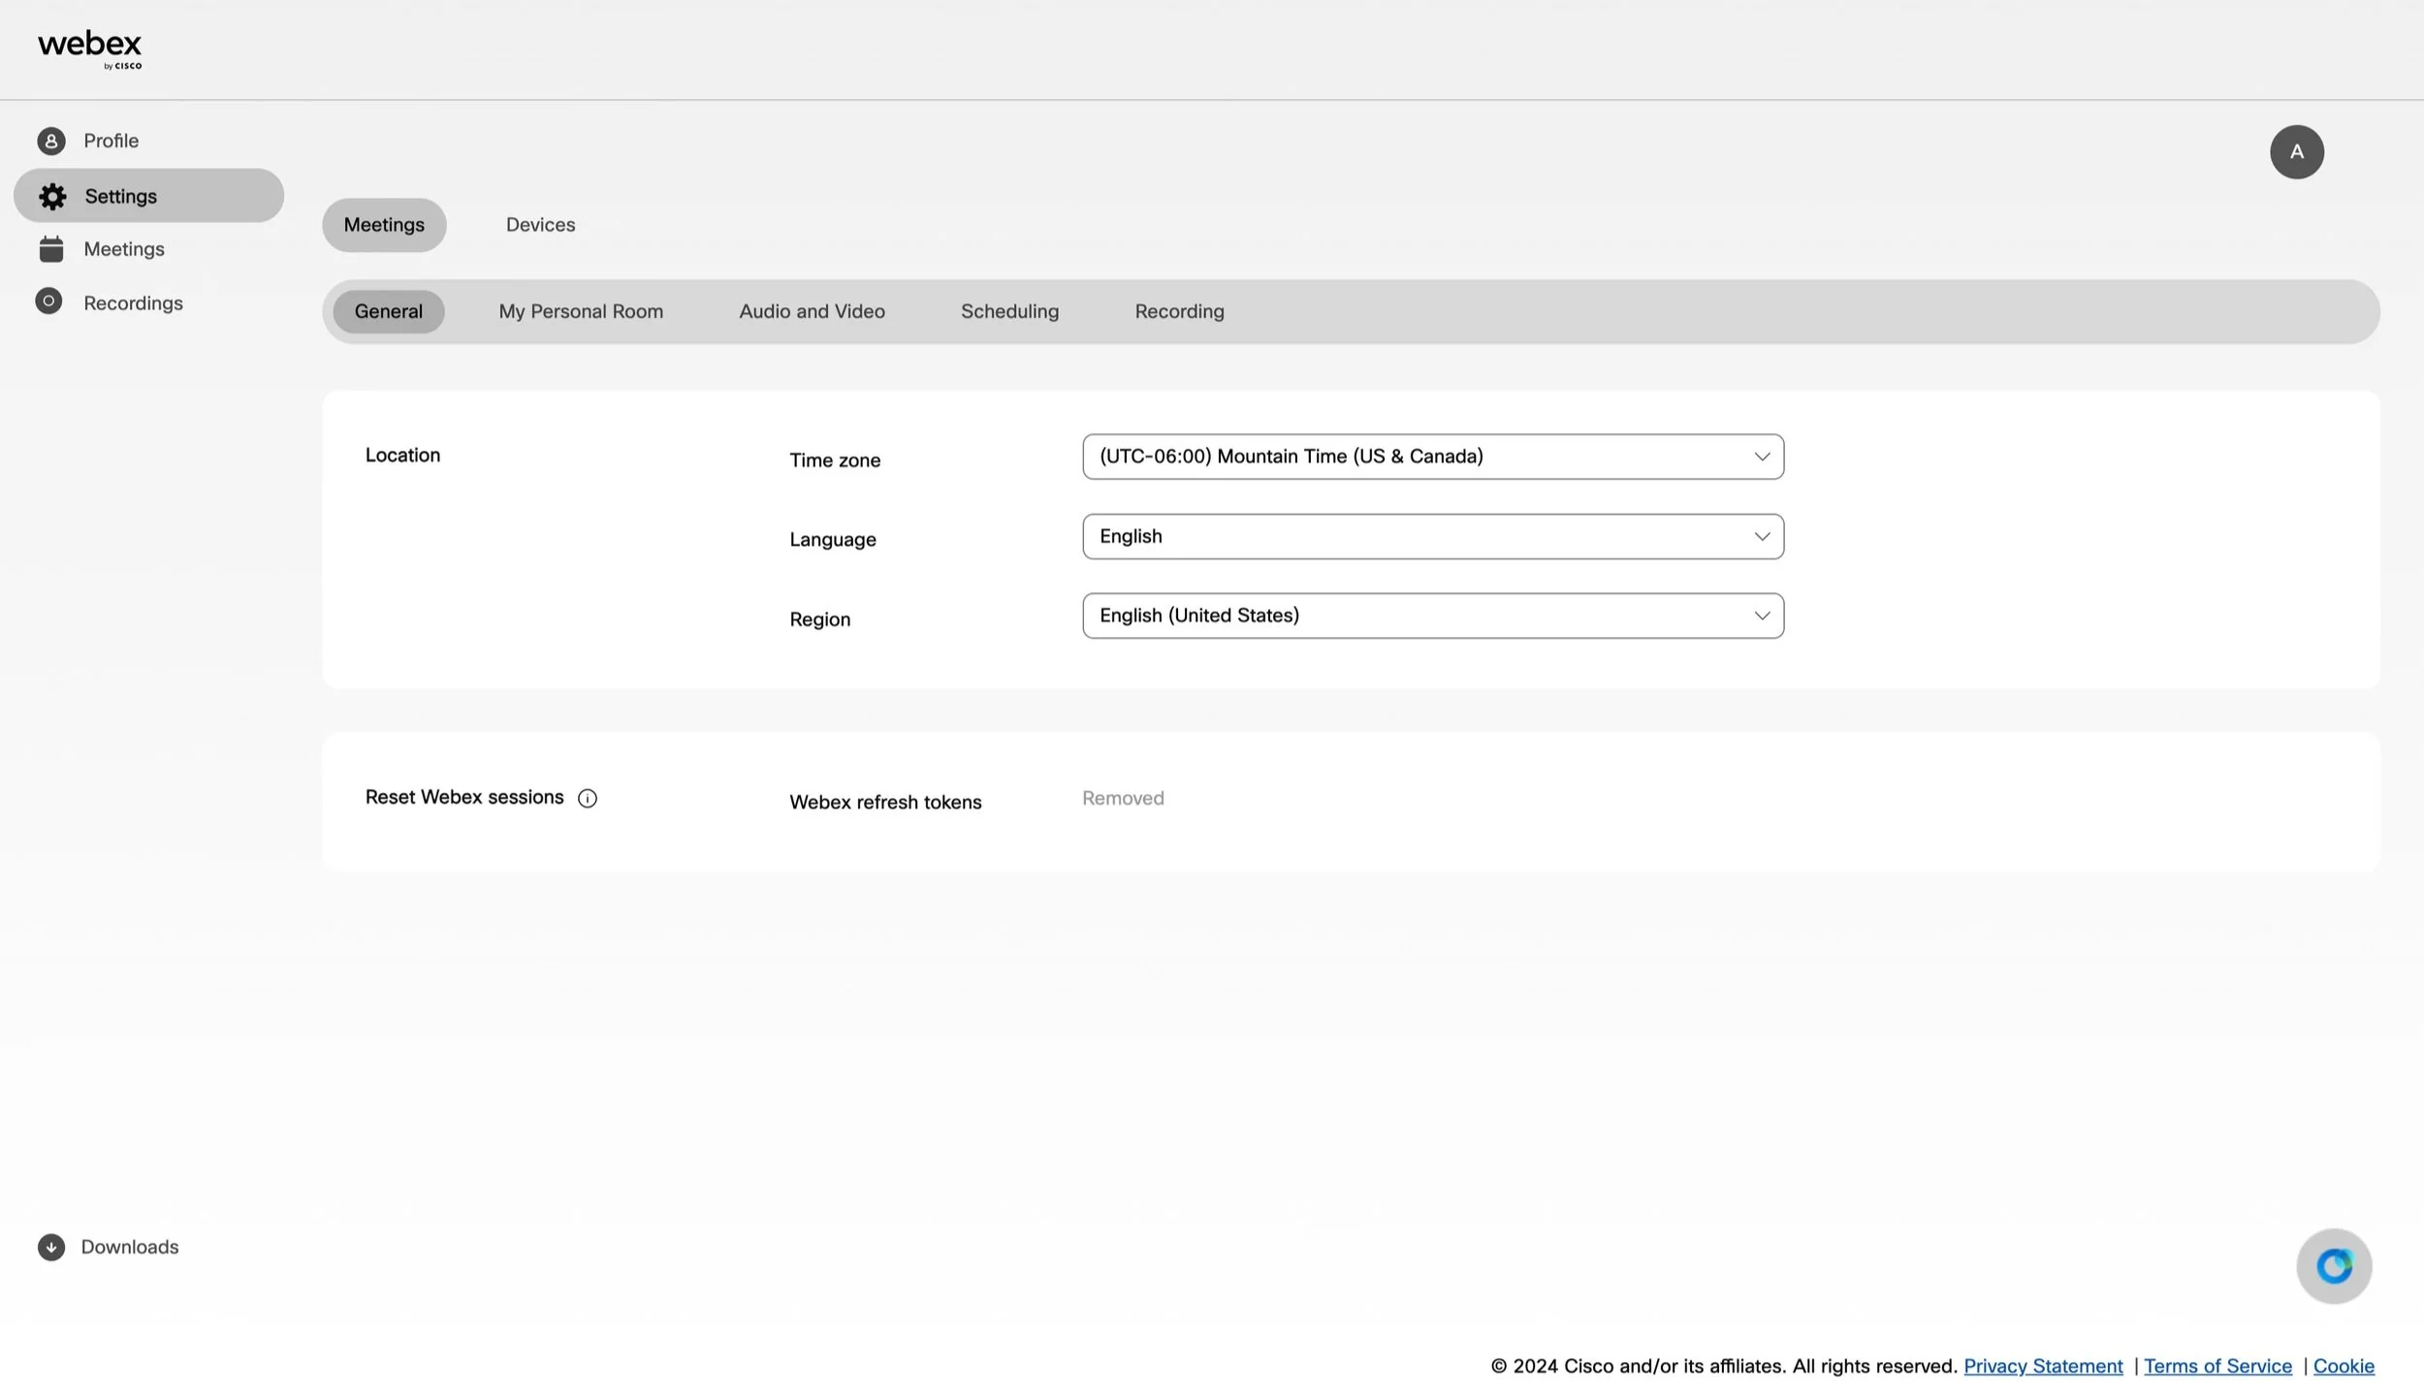
Task: Open the Profile section from the sidebar
Action: 110,141
